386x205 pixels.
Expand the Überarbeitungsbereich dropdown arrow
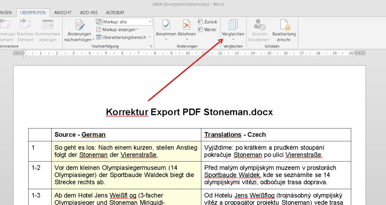(150, 37)
